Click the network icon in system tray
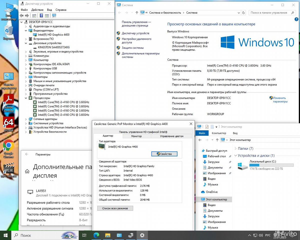The width and height of the screenshot is (300, 240). click(x=255, y=235)
